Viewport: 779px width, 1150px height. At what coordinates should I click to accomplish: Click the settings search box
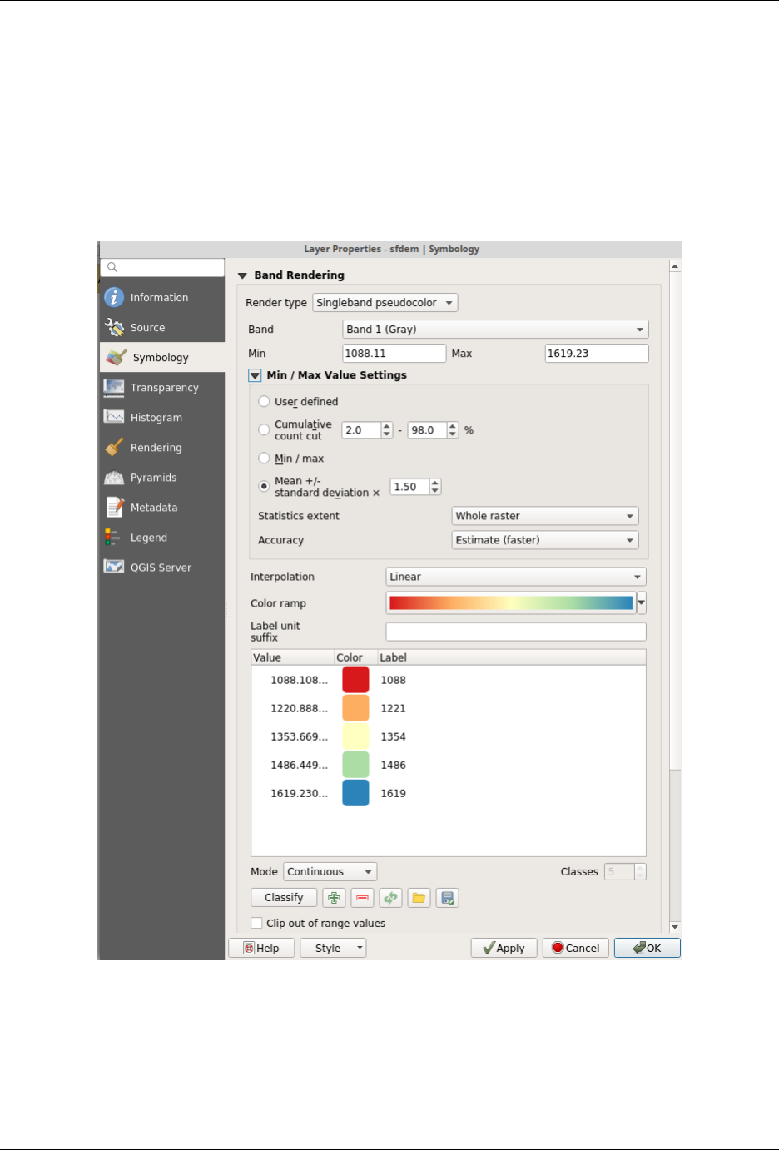(x=162, y=267)
